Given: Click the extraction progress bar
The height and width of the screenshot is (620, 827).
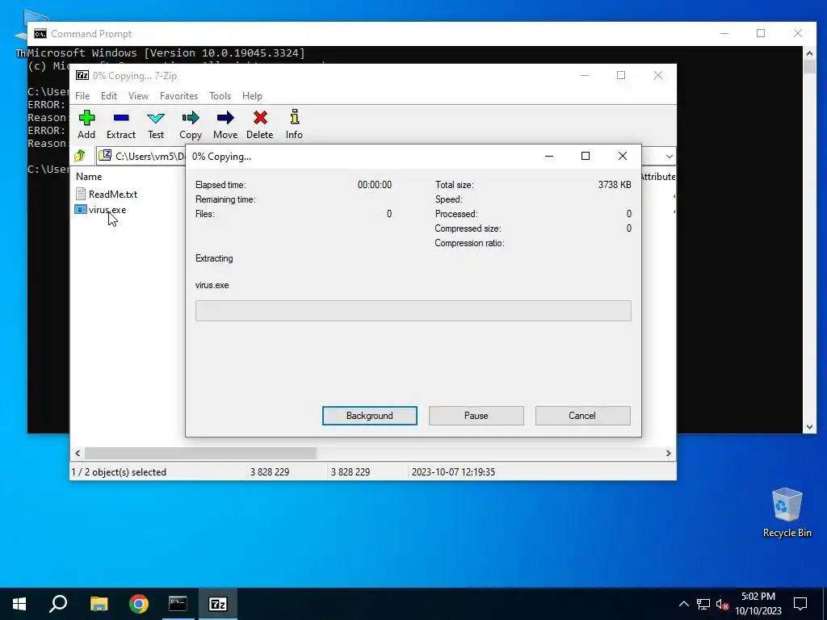Looking at the screenshot, I should click(413, 311).
